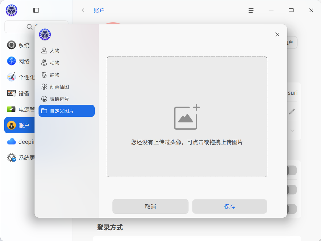The width and height of the screenshot is (321, 241).
Task: Select the 自定义图片 category
Action: point(67,111)
